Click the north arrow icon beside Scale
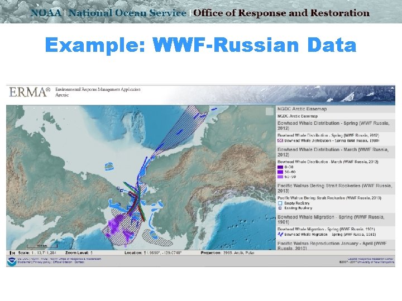 click(x=12, y=253)
